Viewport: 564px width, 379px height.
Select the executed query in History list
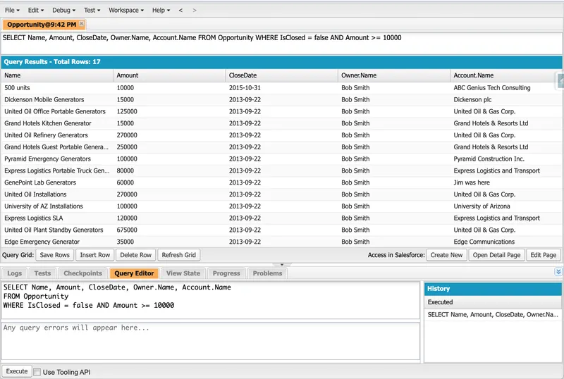click(492, 315)
